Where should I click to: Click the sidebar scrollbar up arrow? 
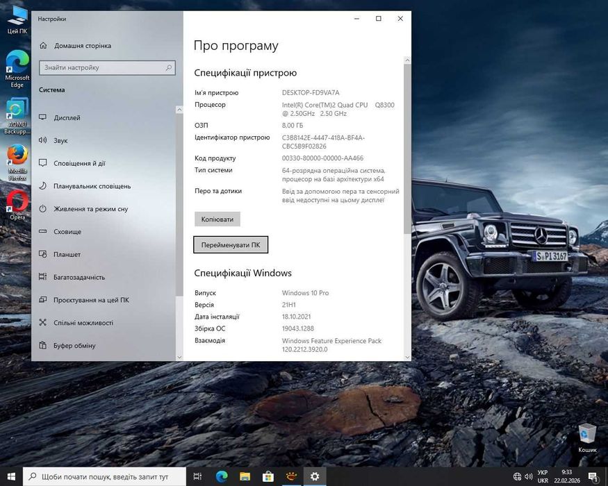(x=179, y=110)
